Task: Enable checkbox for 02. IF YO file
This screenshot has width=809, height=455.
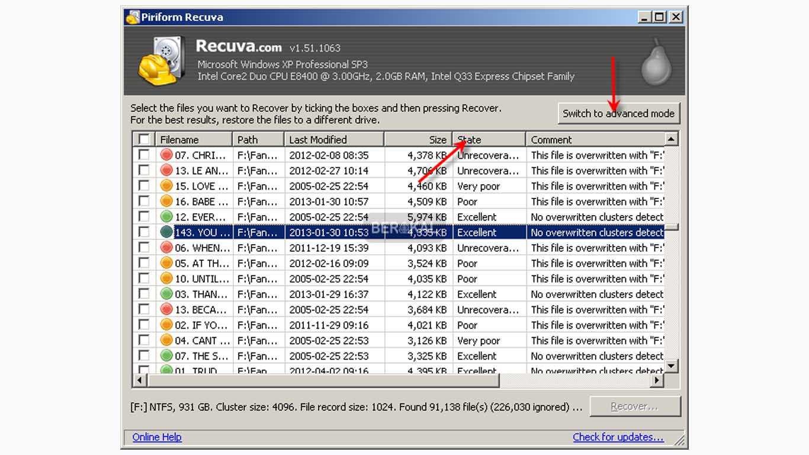Action: click(x=144, y=325)
